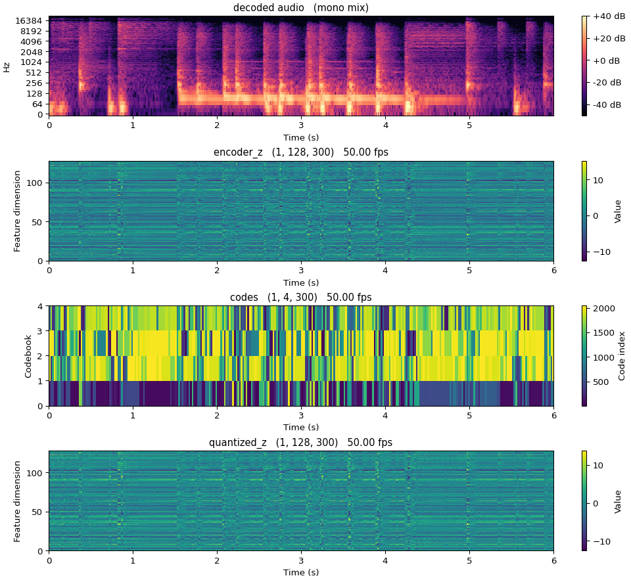Click the '10' tick on quantized_z colorbar
Viewport: 631px width, 580px height.
[598, 465]
